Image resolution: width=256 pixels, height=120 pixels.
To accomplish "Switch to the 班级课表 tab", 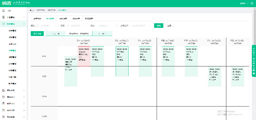I will coord(76,19).
